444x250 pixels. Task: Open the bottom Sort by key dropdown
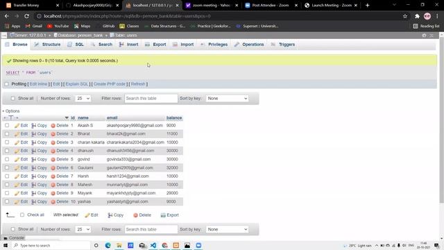coord(227,229)
